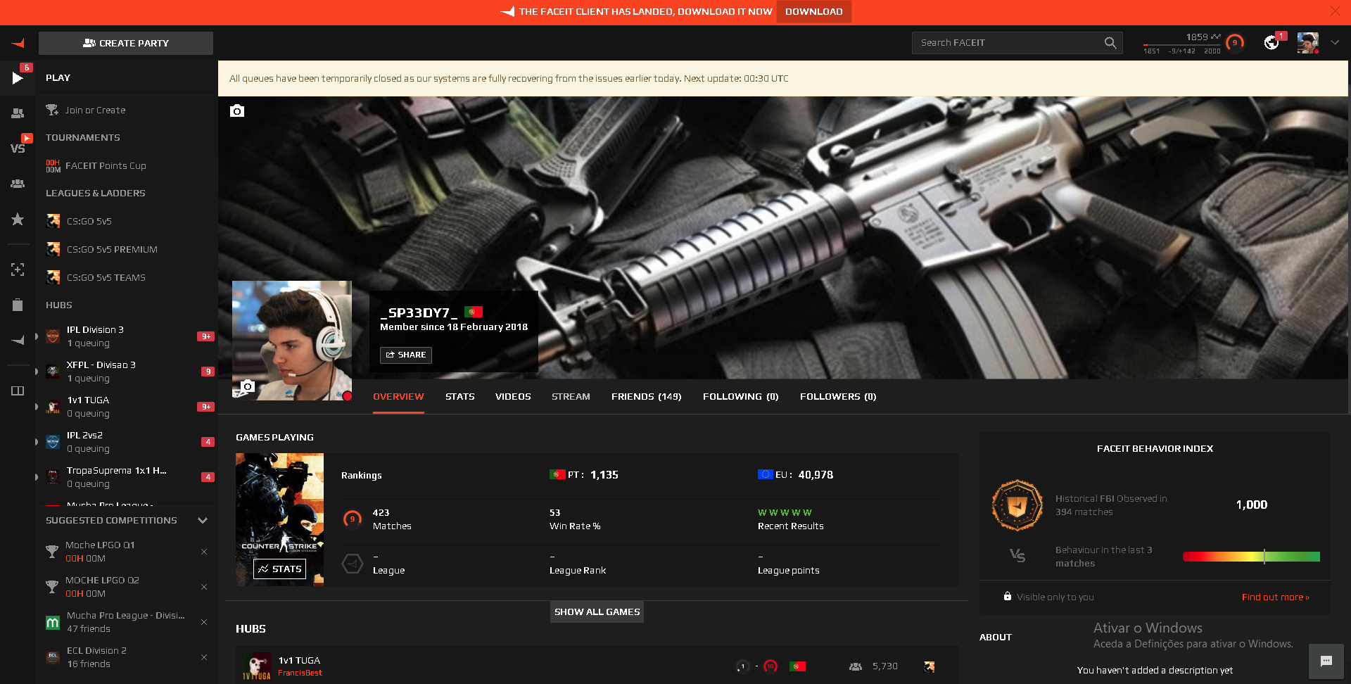Open the chat bubble icon

[1326, 661]
